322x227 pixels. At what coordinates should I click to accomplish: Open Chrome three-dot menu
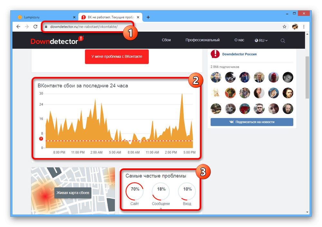click(x=304, y=26)
